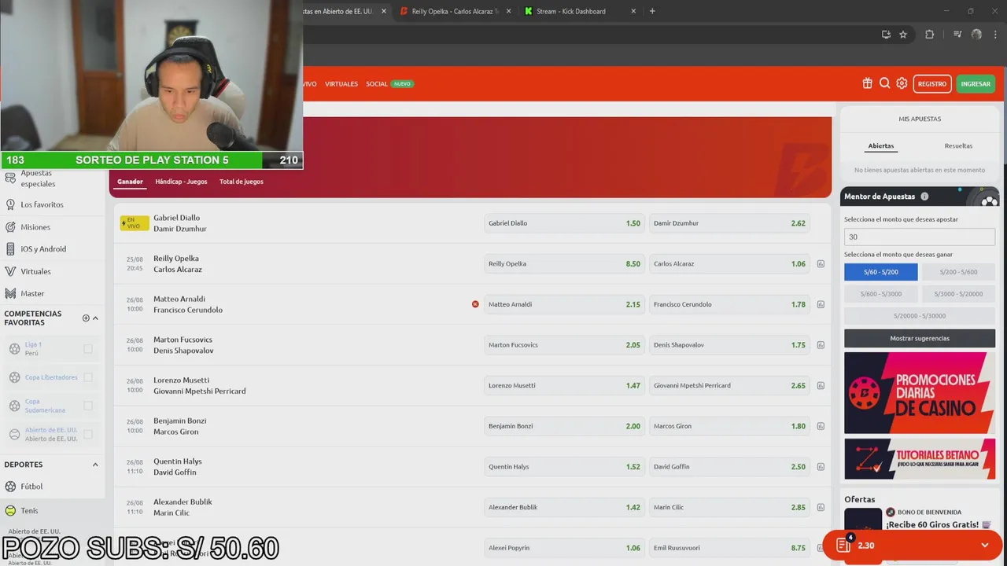Open stats icon for Musetti vs Mpetshi Perricard
The image size is (1007, 566).
[821, 386]
